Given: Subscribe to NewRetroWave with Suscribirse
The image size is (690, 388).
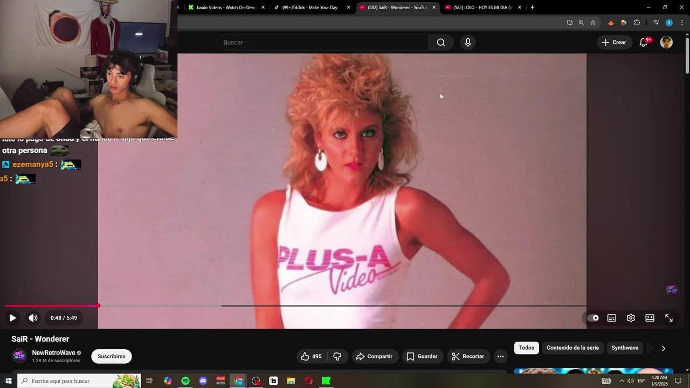Looking at the screenshot, I should (112, 356).
